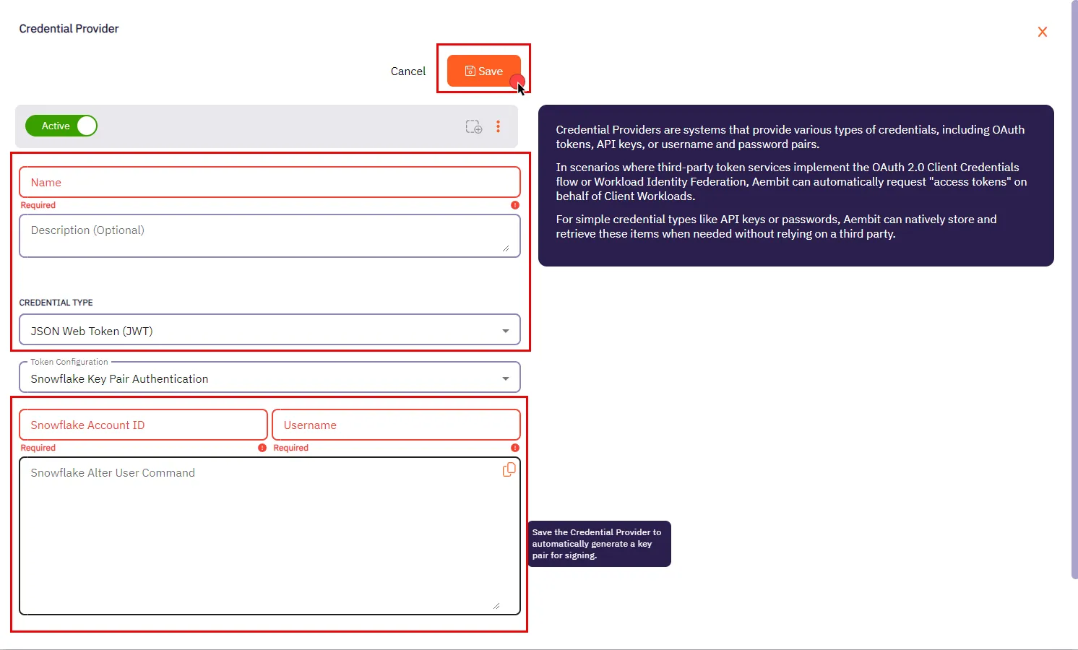
Task: Select the Username field
Action: 396,425
